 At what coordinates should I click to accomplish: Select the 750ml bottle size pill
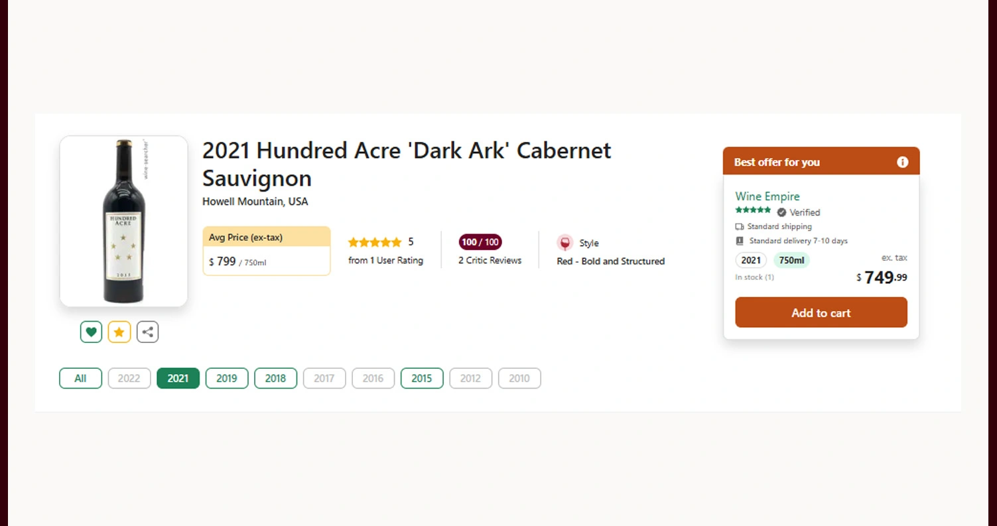pos(792,260)
